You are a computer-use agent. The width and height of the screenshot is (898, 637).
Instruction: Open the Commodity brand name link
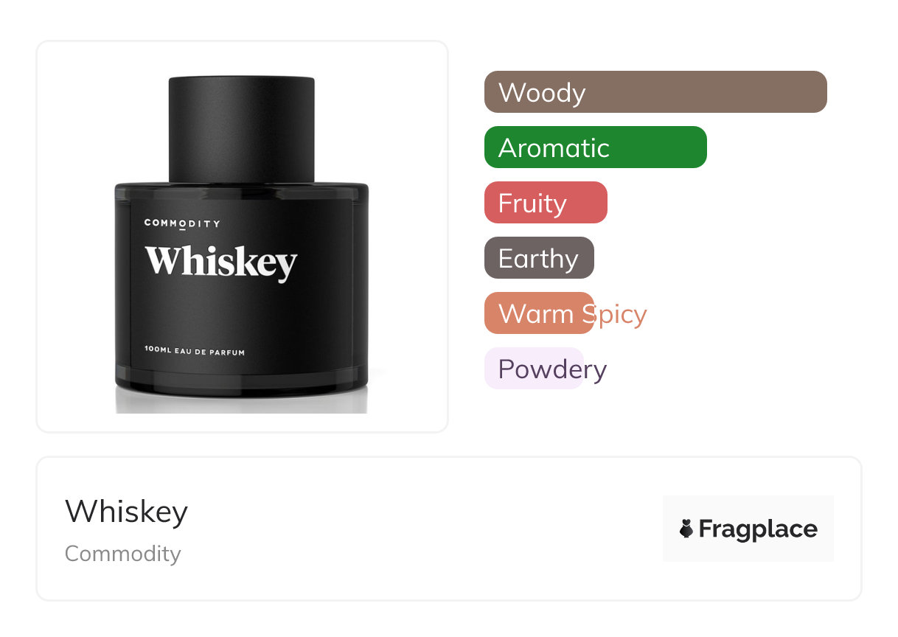(x=122, y=554)
